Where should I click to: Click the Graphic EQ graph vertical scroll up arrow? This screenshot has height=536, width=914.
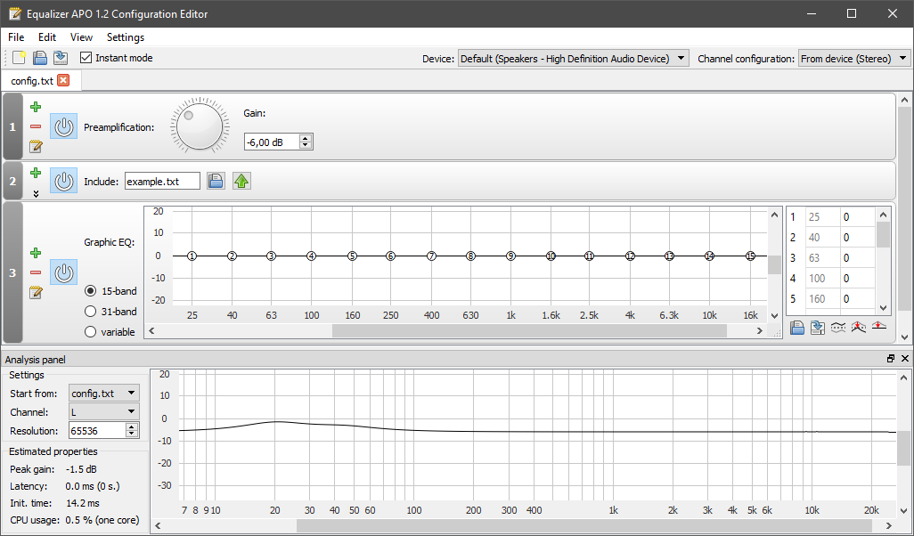pos(774,215)
